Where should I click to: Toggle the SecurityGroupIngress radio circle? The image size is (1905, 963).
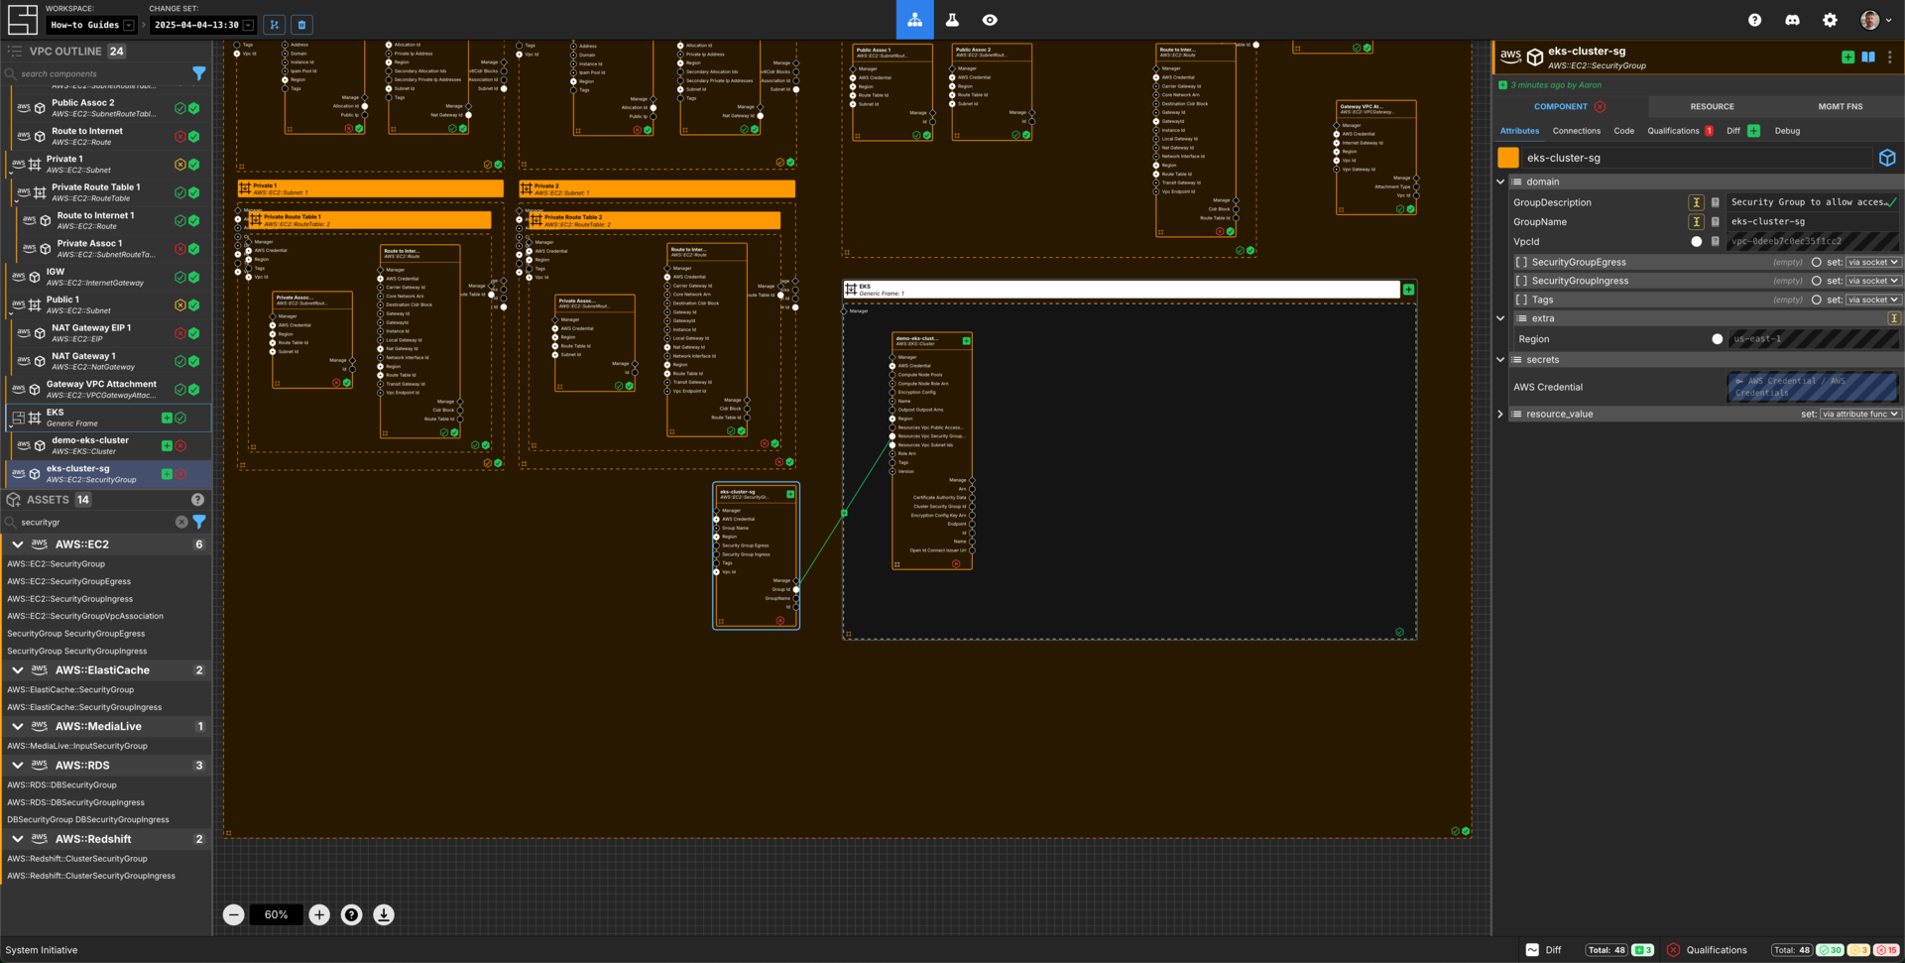click(1816, 281)
